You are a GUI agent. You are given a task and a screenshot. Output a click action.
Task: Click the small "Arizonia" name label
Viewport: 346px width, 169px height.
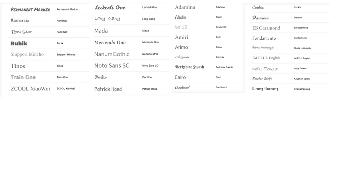click(x=221, y=57)
